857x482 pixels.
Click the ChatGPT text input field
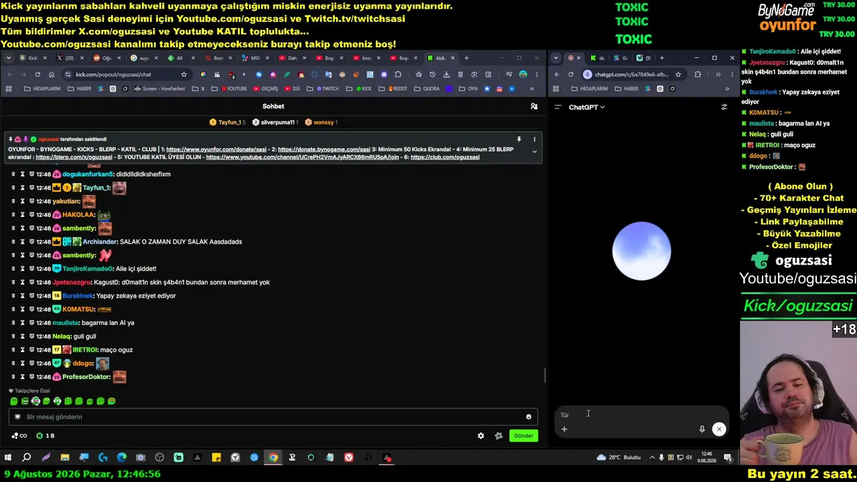pos(641,415)
